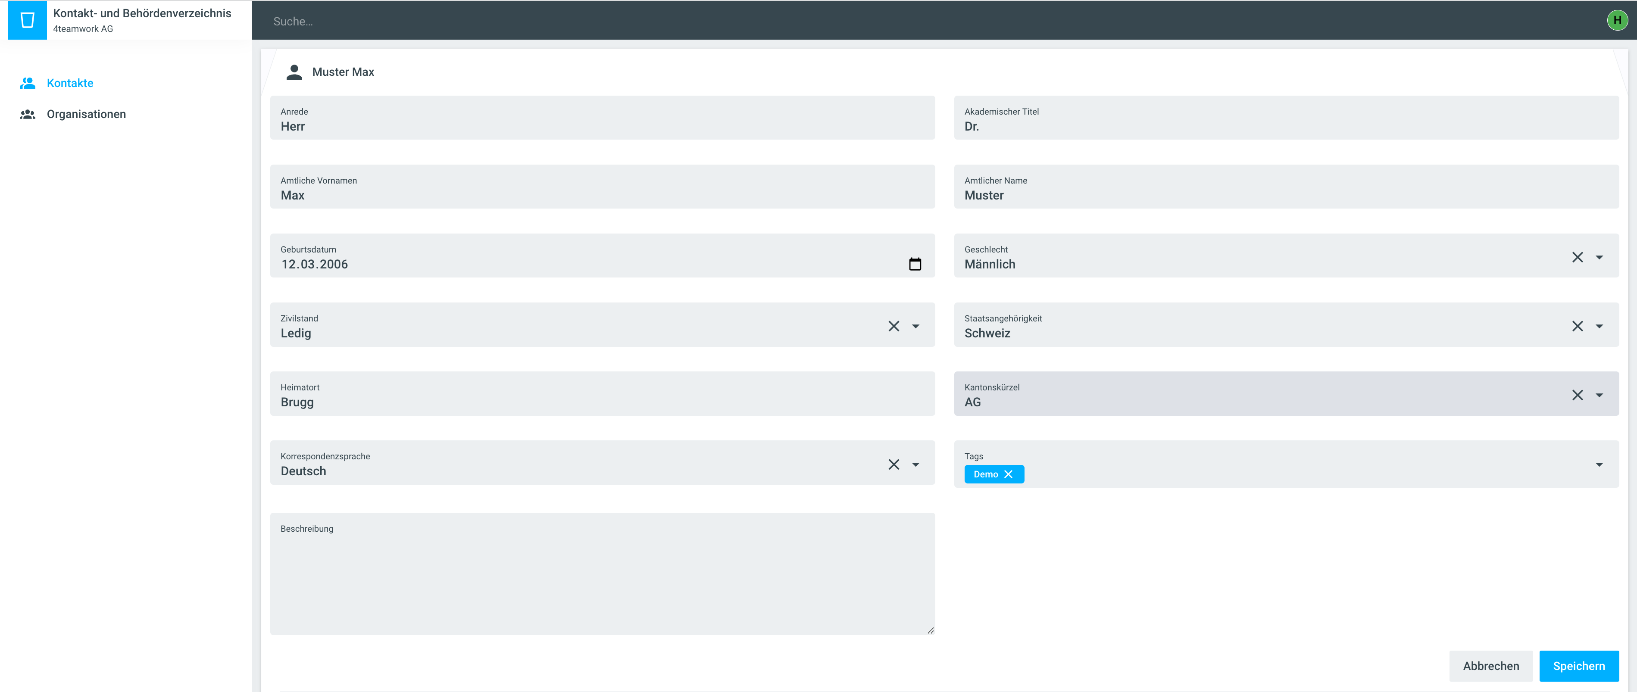The image size is (1637, 692).
Task: Open the Tags dropdown list
Action: (x=1599, y=464)
